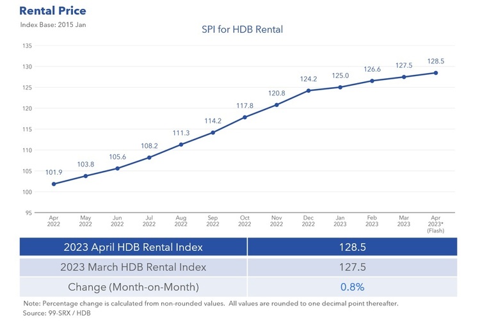This screenshot has height=322, width=480.
Task: Click the y-axis label '110'
Action: tap(28, 150)
